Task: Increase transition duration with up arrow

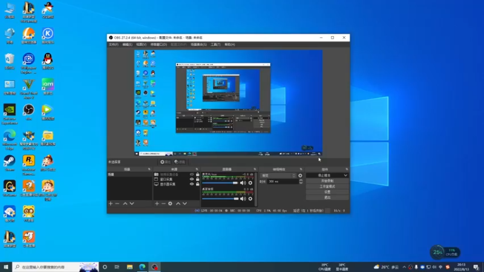Action: coord(301,180)
